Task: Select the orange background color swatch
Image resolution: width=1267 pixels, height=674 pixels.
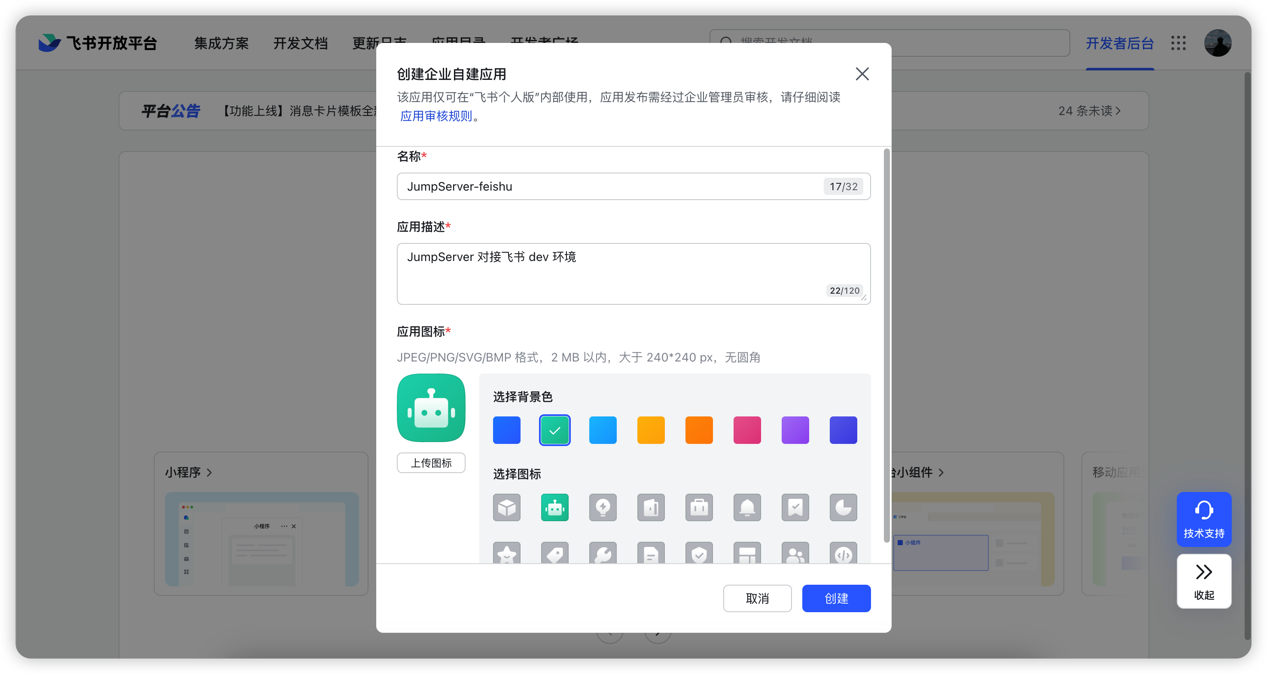Action: (x=698, y=430)
